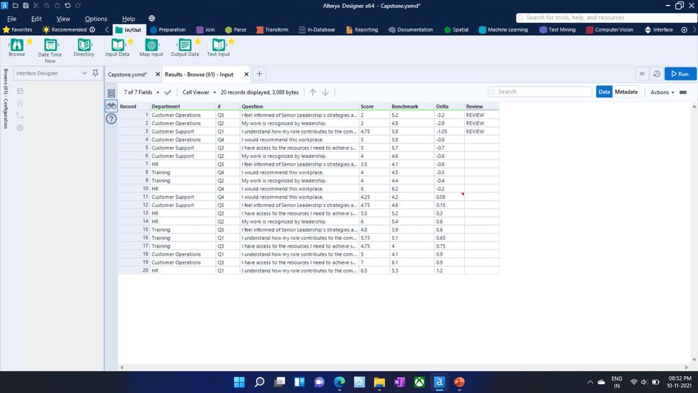Open the Actions dropdown menu
698x393 pixels.
pos(662,92)
